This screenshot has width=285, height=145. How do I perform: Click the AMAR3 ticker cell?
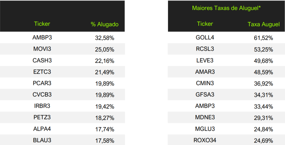point(205,72)
